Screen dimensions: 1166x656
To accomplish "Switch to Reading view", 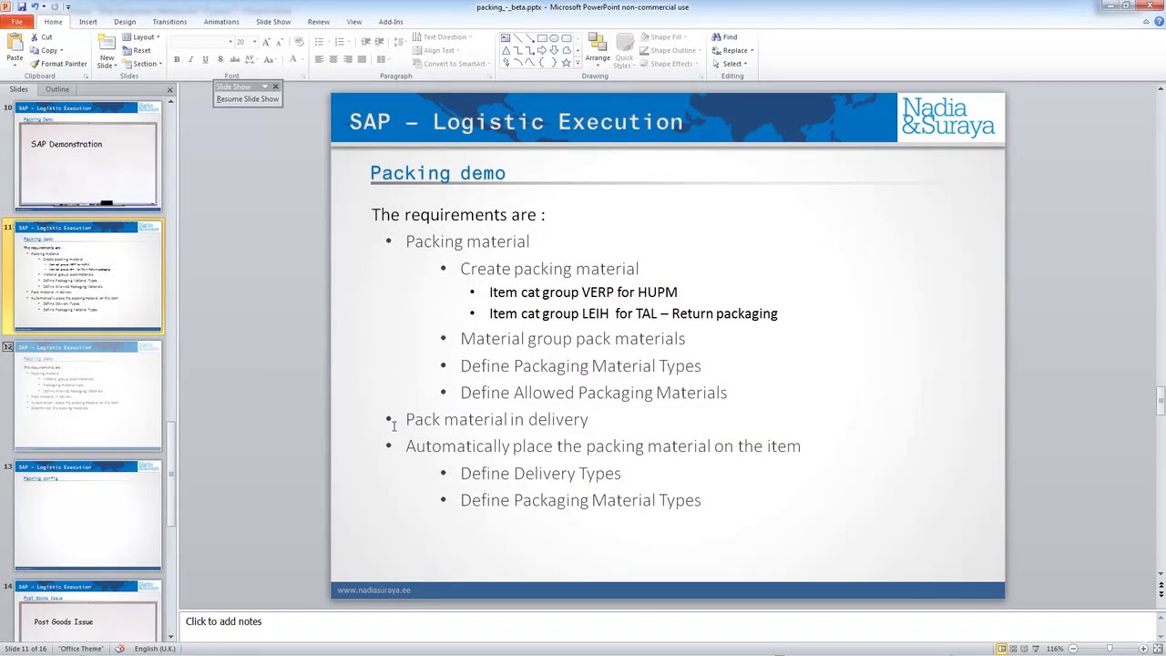I will point(1026,649).
